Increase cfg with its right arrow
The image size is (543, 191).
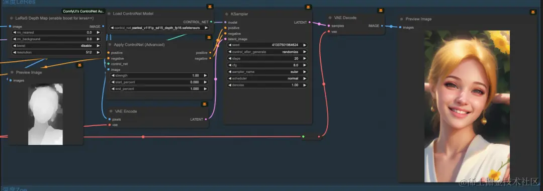305,65
